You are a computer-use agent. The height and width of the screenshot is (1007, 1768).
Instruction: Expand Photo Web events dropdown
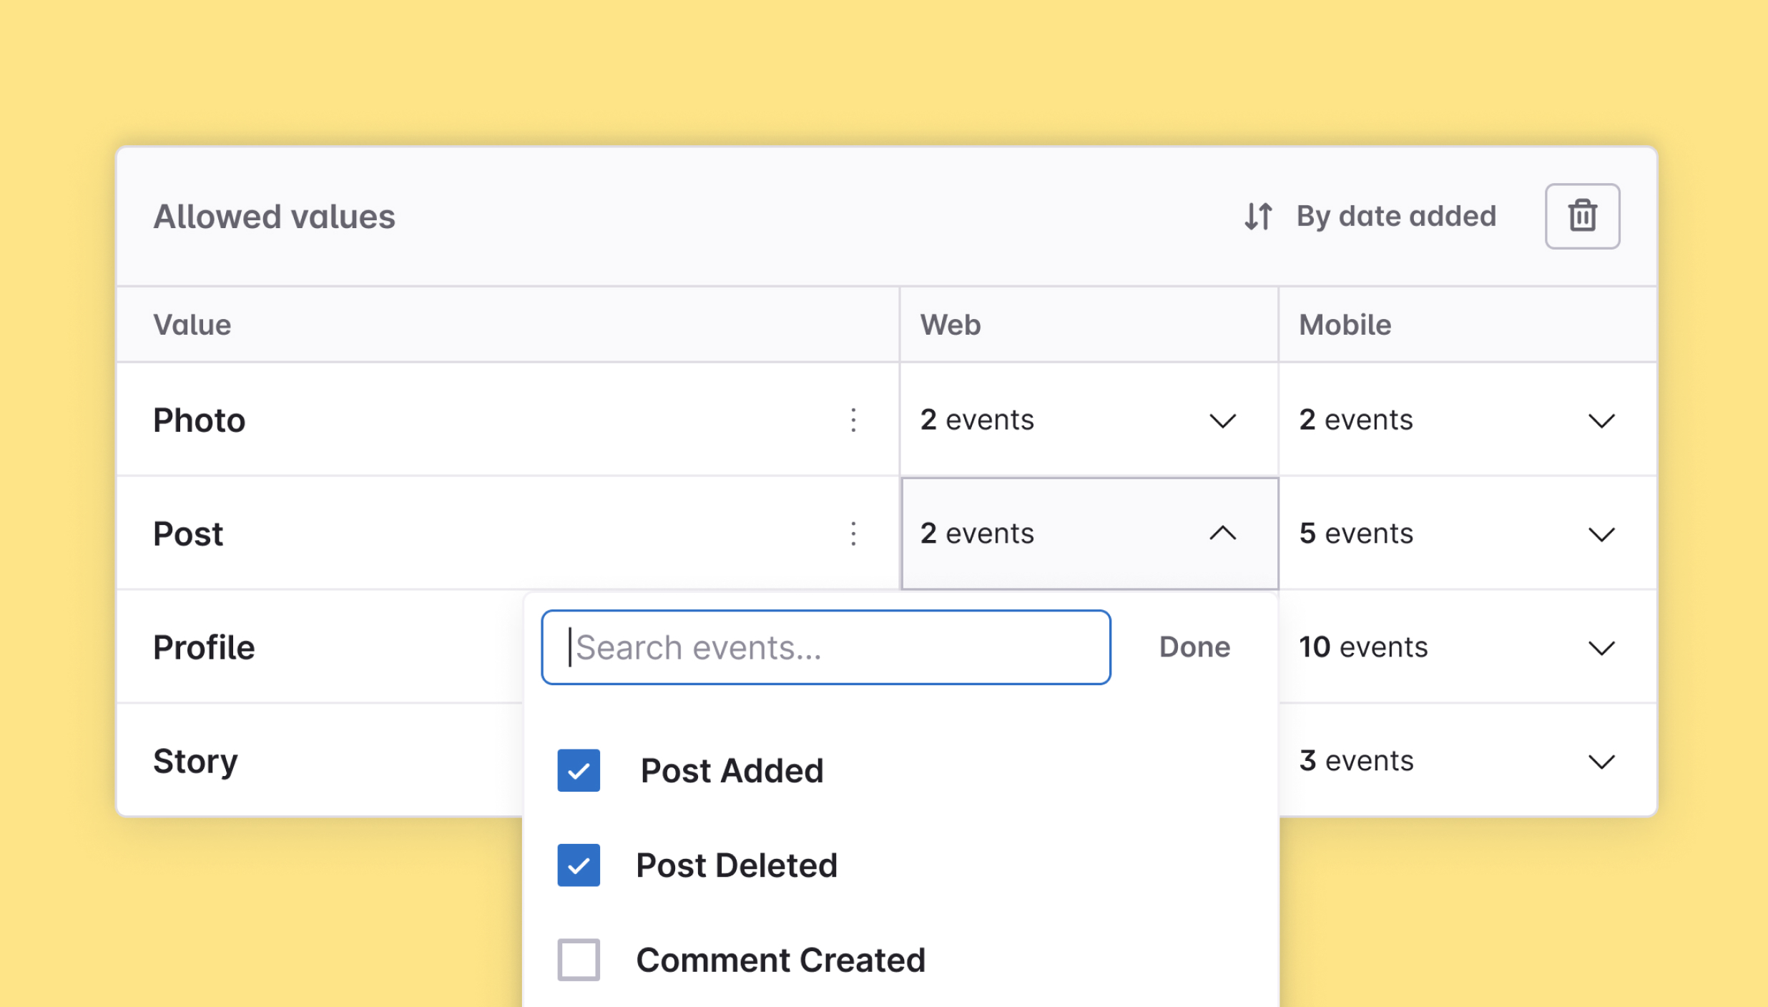(1222, 421)
